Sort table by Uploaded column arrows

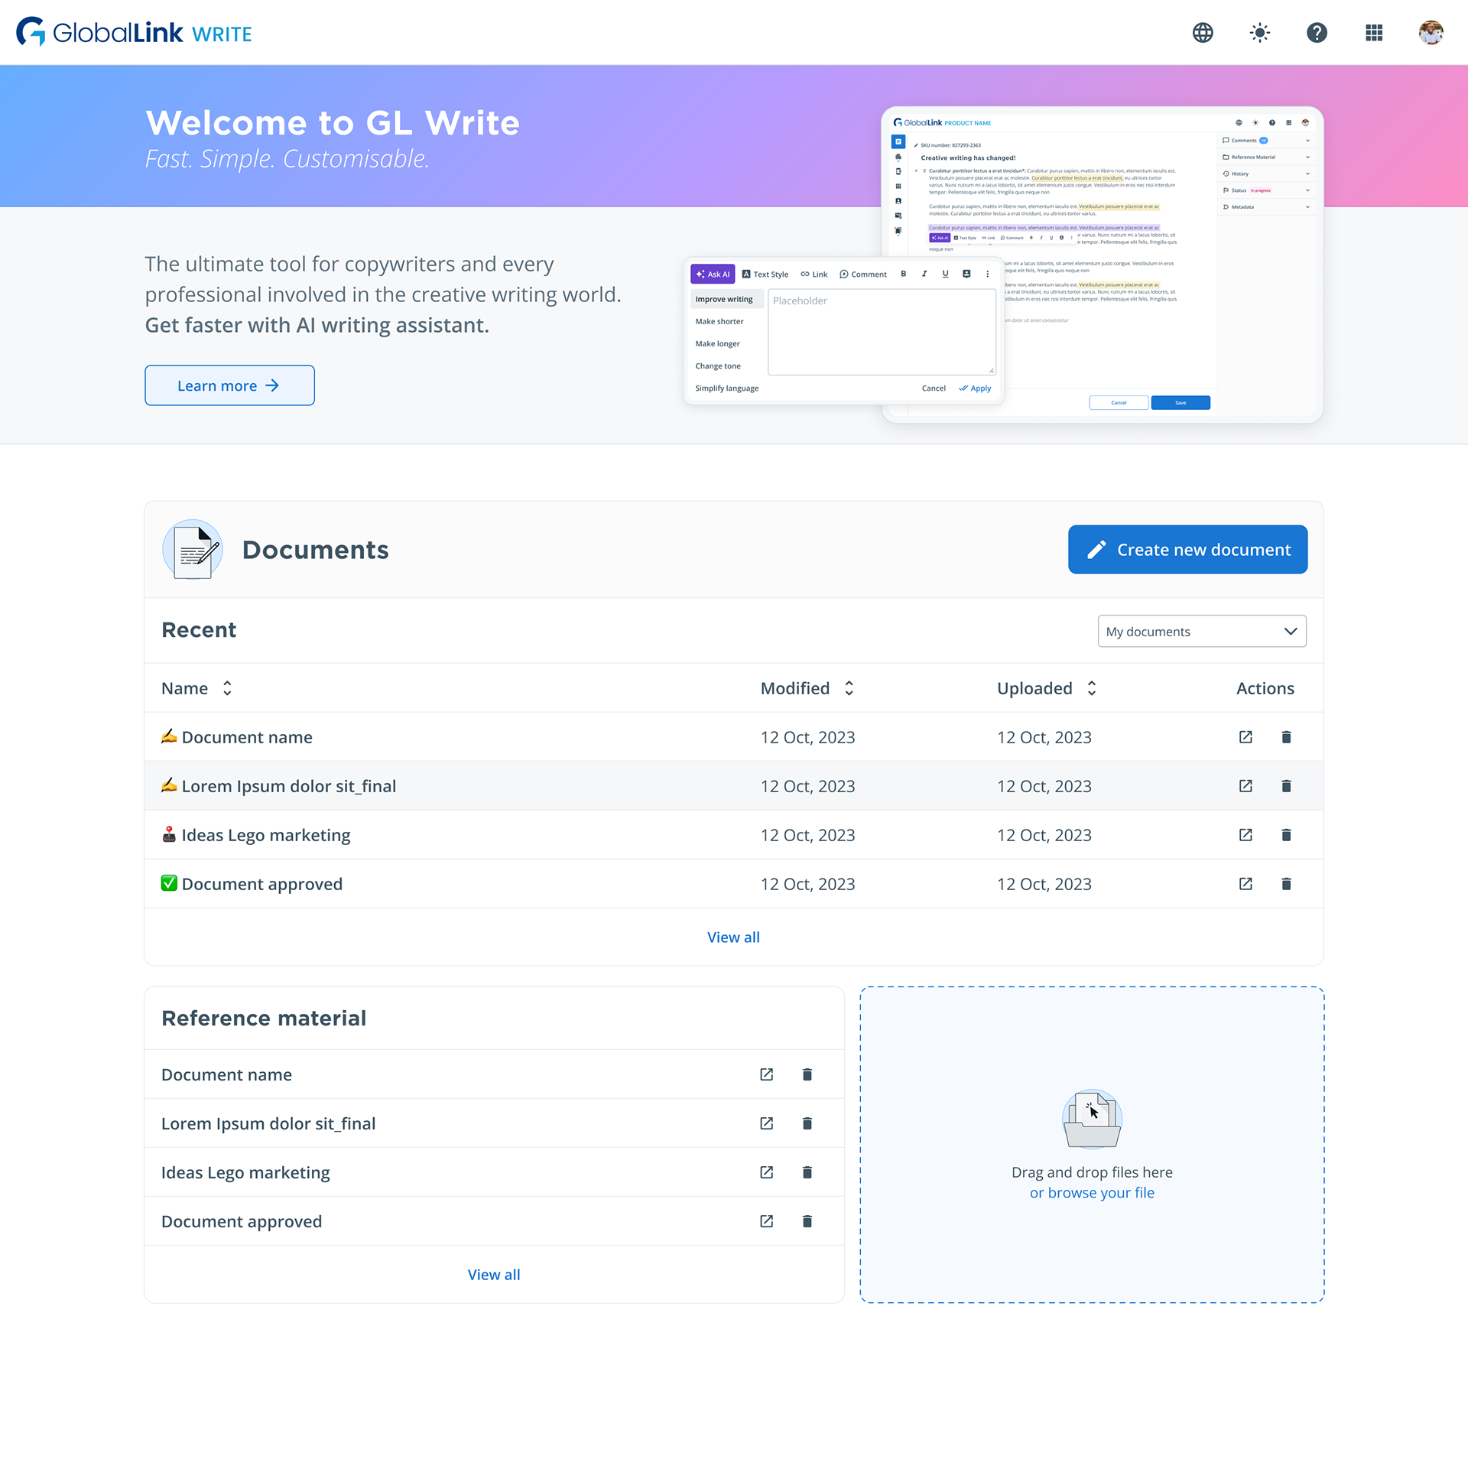tap(1091, 688)
